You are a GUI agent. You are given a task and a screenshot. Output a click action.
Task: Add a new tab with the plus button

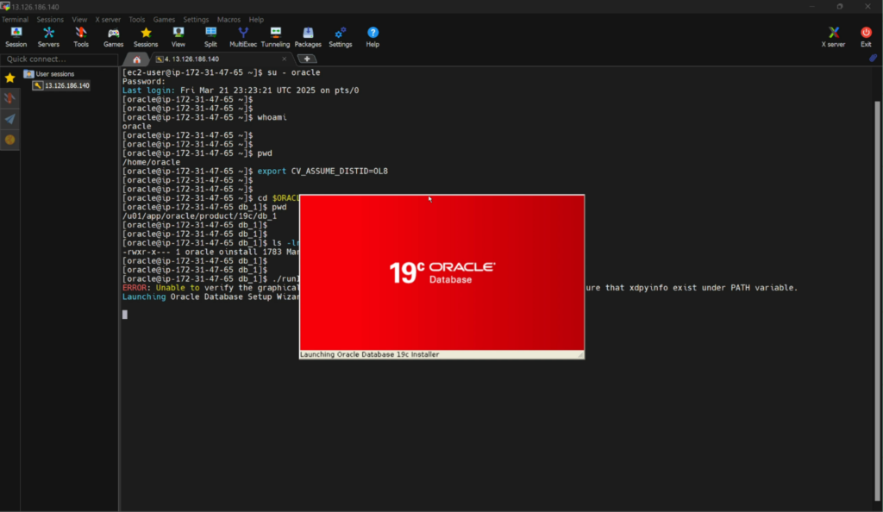click(307, 59)
